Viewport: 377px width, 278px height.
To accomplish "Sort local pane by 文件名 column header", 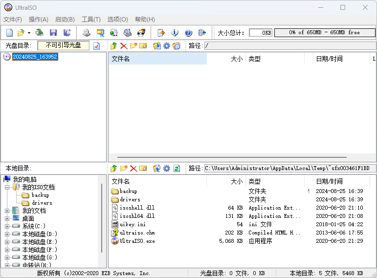I will click(x=158, y=181).
